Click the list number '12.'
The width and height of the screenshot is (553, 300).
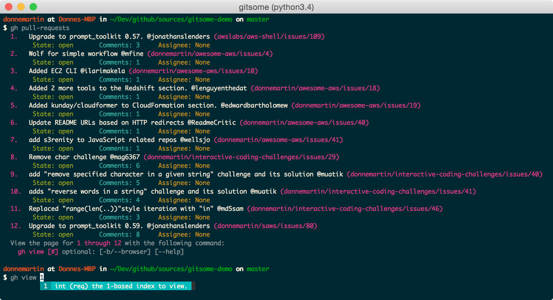pos(16,226)
